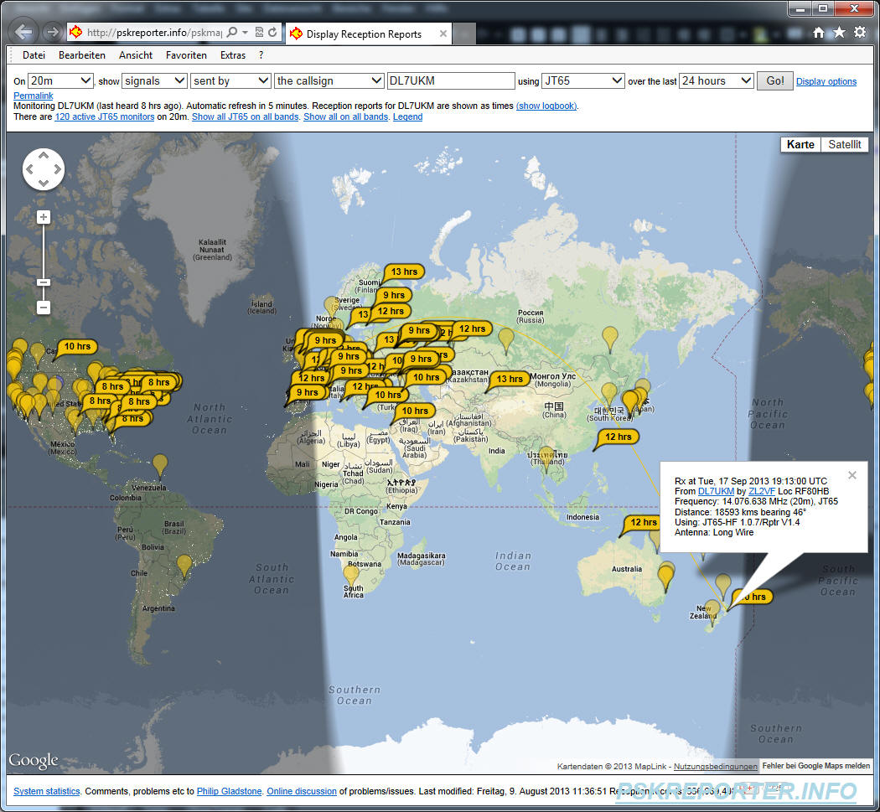Image resolution: width=880 pixels, height=812 pixels.
Task: Click the 13 hrs marker in Kazakhstan
Action: 509,379
